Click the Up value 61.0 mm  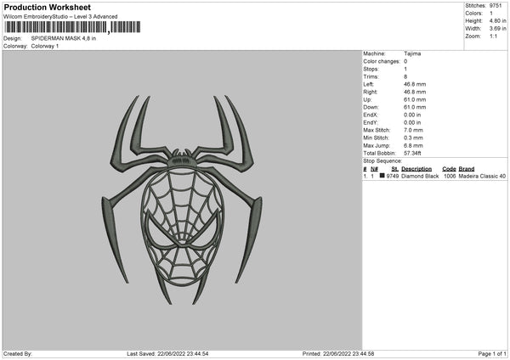pos(415,99)
